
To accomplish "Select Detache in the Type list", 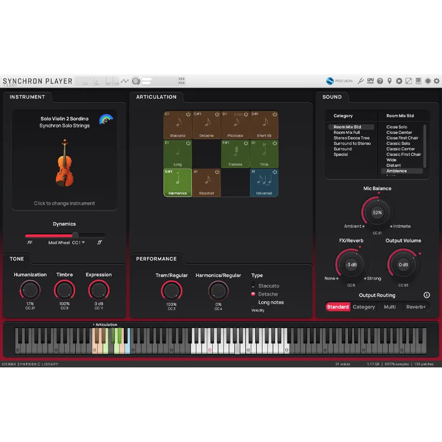I will point(268,294).
